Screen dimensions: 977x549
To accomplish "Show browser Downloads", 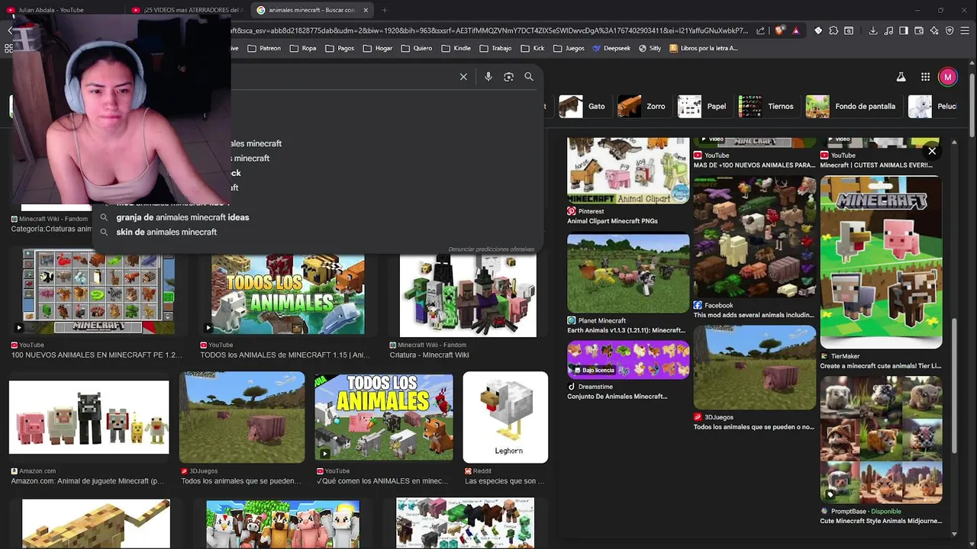I will (x=872, y=30).
